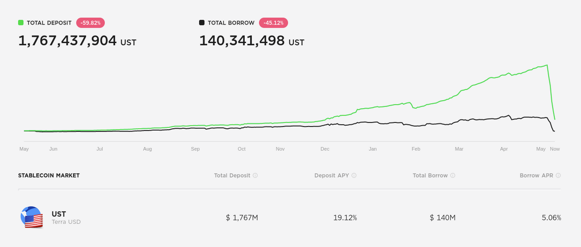Click the Now label on chart axis

(x=555, y=149)
